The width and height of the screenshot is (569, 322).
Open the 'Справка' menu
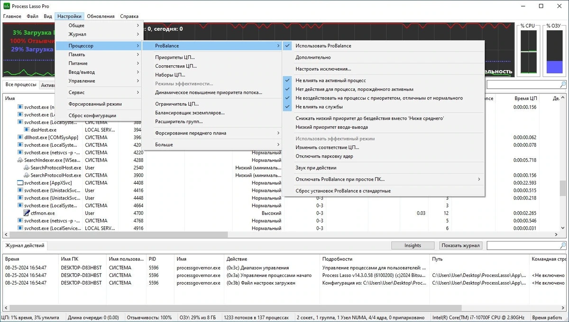[x=129, y=16]
